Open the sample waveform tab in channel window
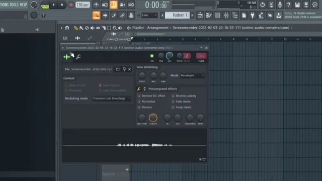Viewport: 322px width, 181px height. (67, 57)
